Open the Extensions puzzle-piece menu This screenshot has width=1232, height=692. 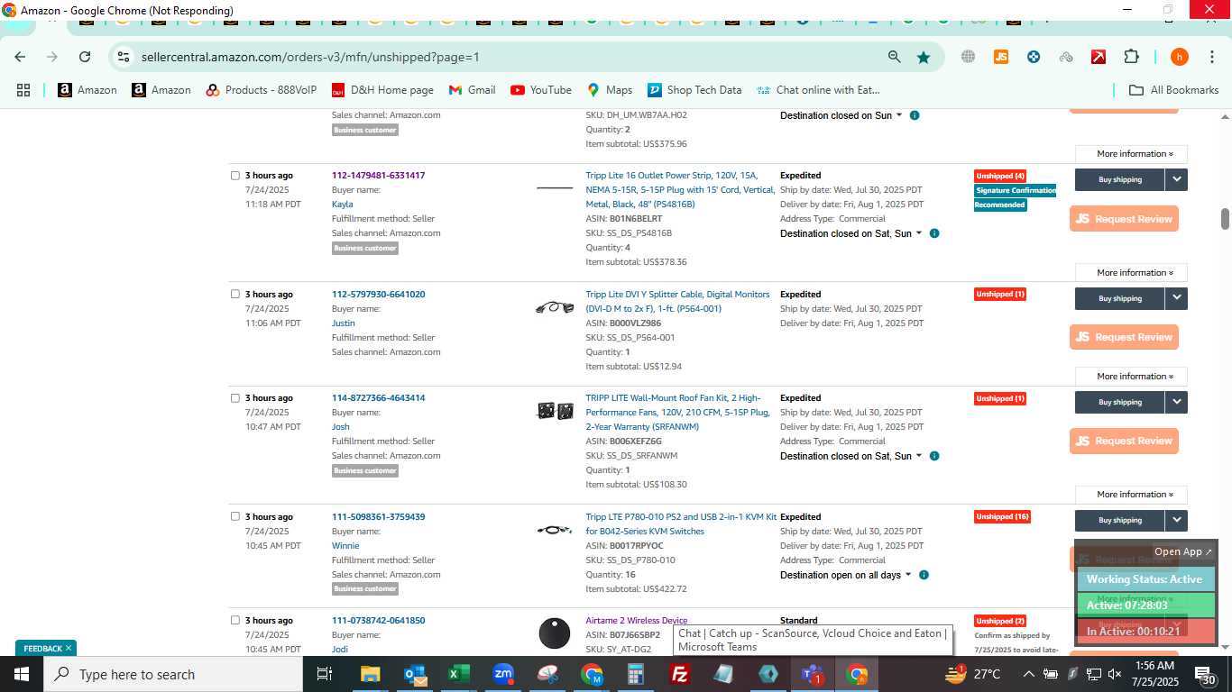click(x=1131, y=57)
